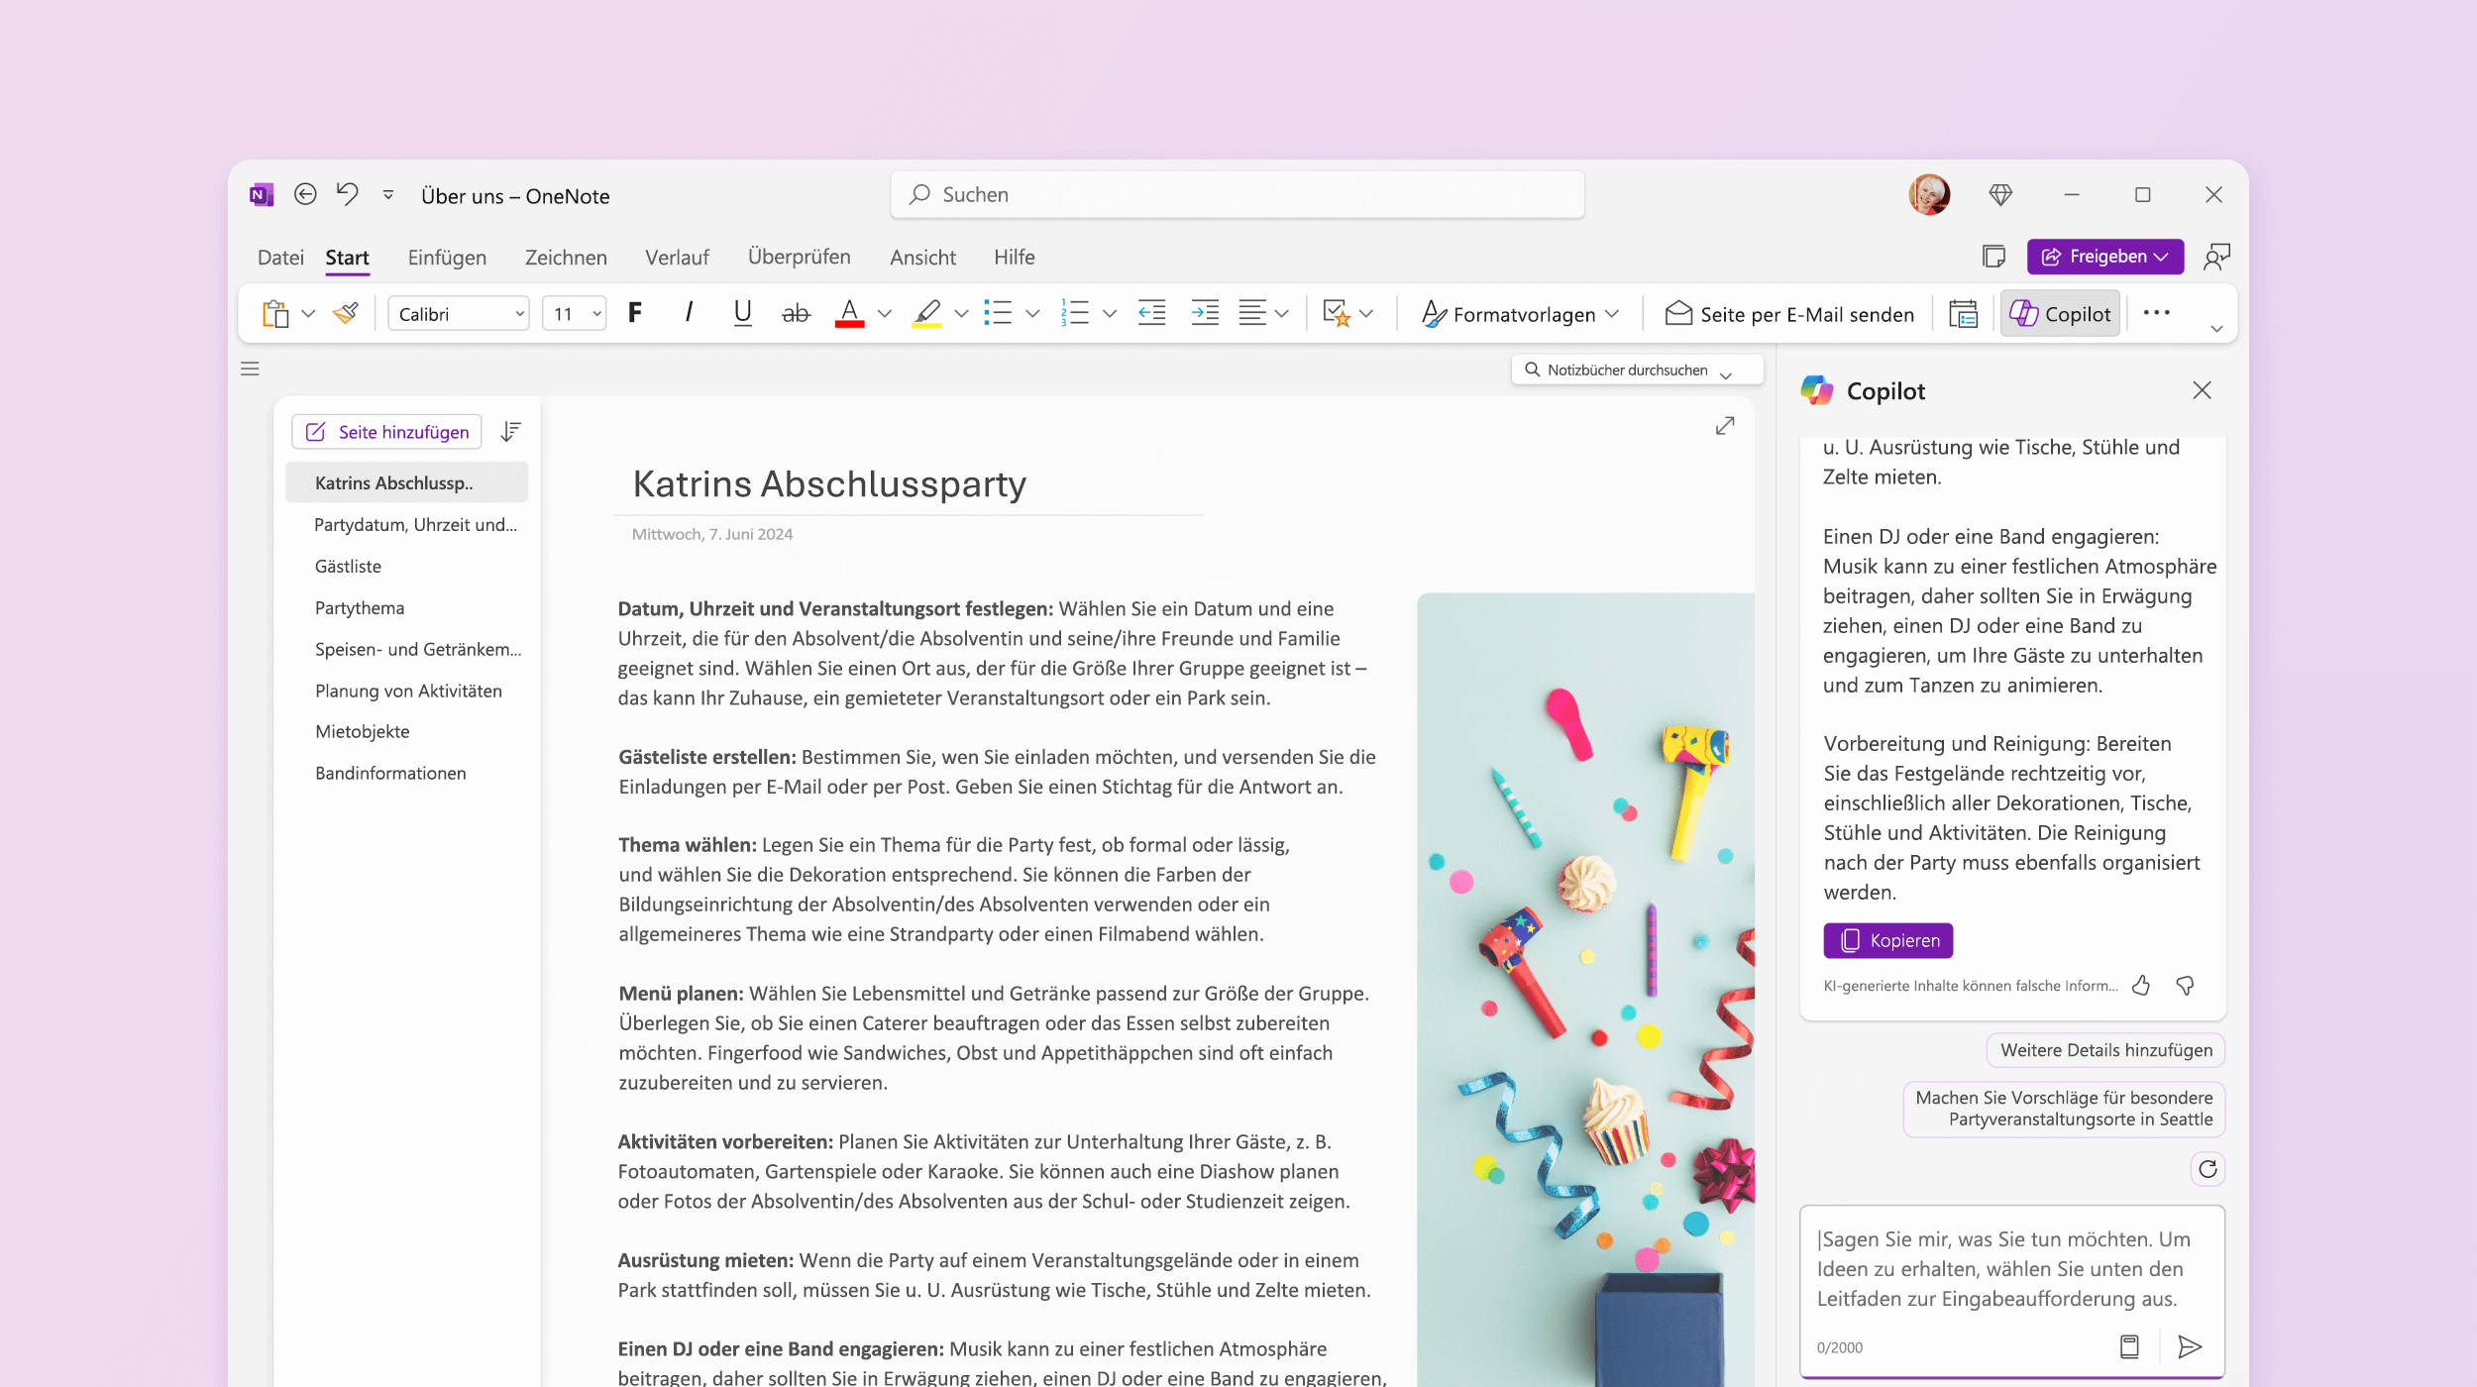The height and width of the screenshot is (1387, 2477).
Task: Activate the Format Painter brush
Action: (346, 314)
